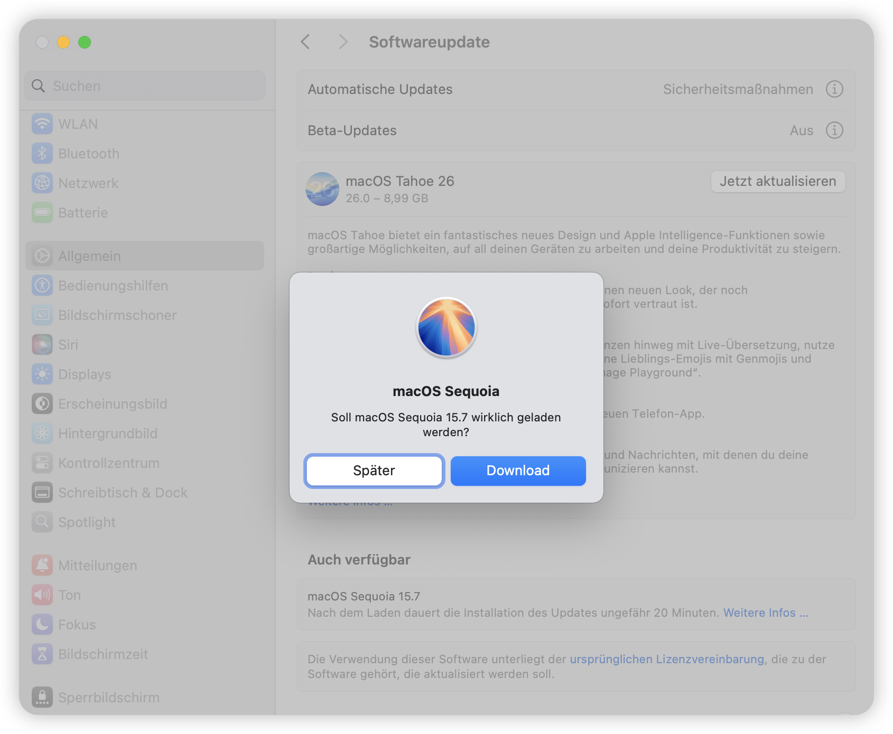
Task: Open Bedienungshilfen settings pane
Action: [x=145, y=286]
